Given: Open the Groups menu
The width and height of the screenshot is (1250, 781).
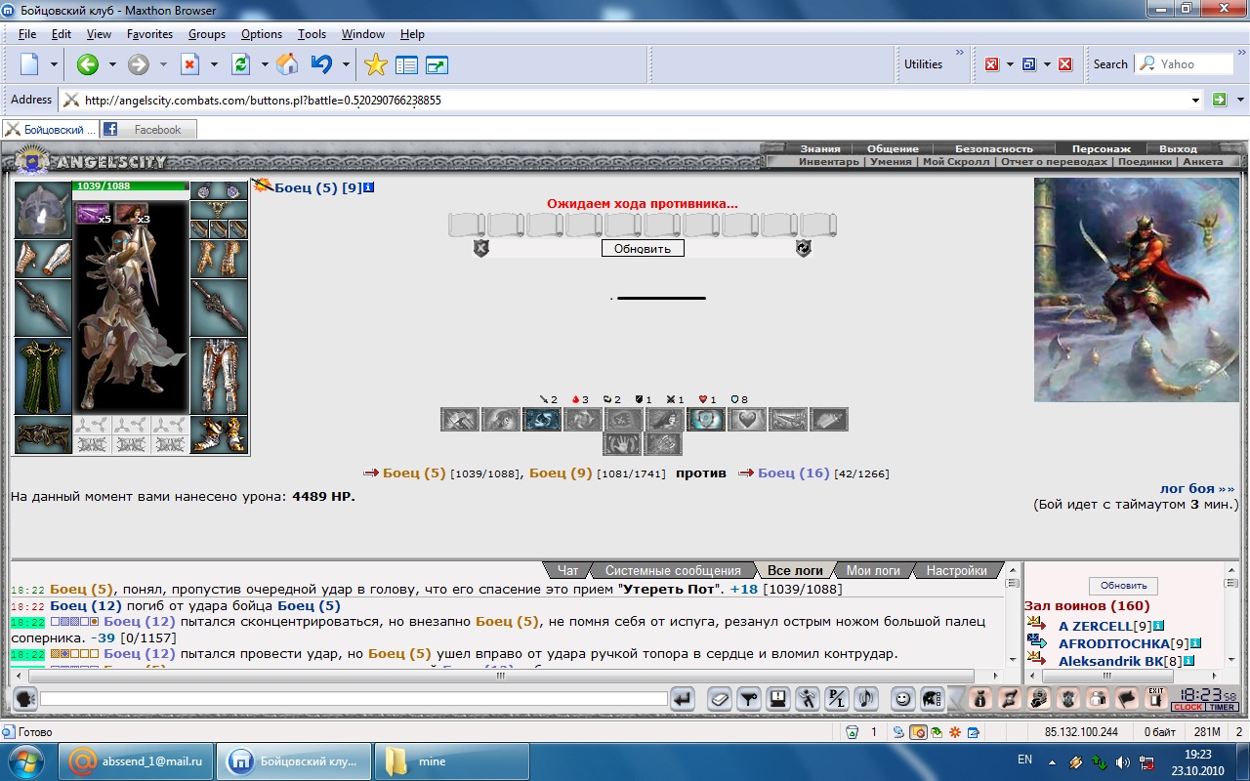Looking at the screenshot, I should pos(207,34).
